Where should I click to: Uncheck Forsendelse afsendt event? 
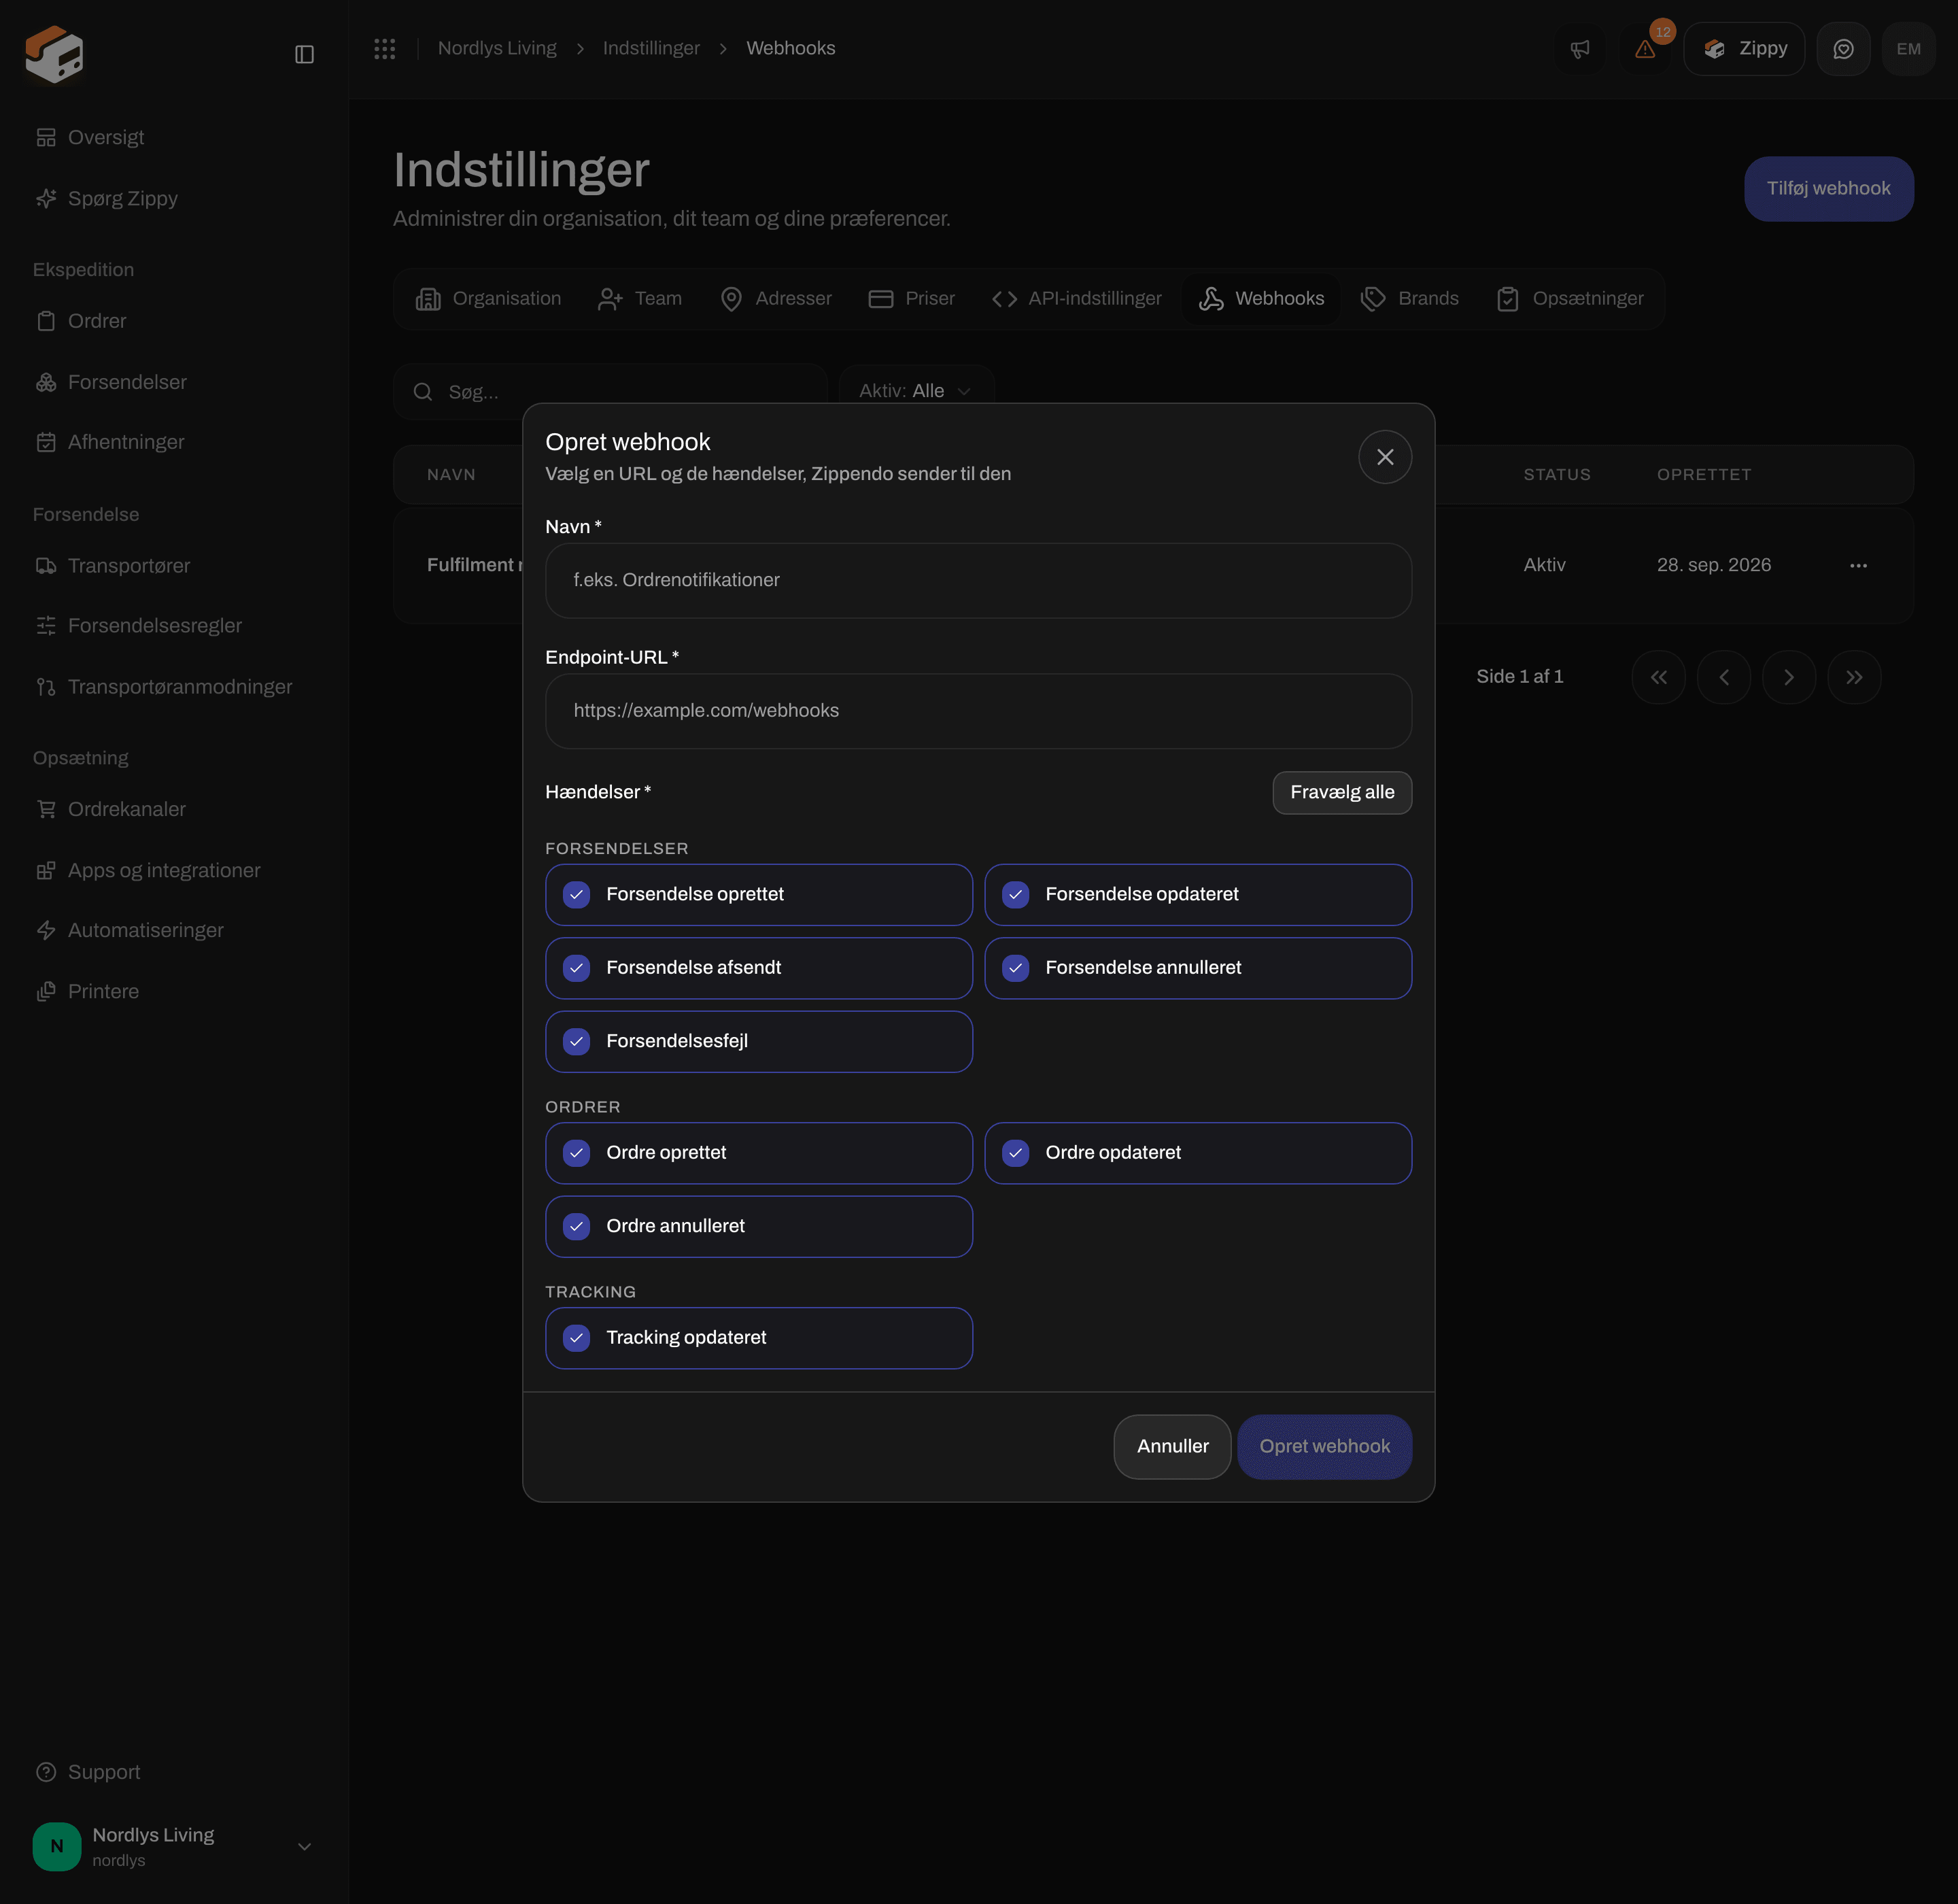pyautogui.click(x=758, y=968)
